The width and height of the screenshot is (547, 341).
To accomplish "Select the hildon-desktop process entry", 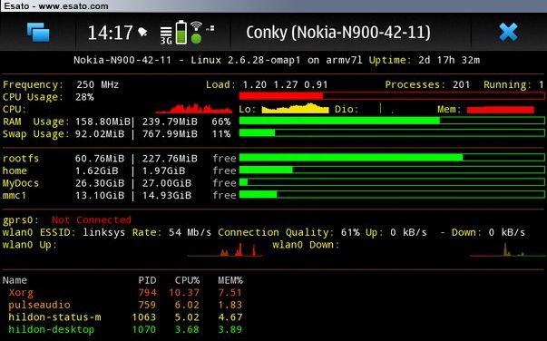I will pyautogui.click(x=122, y=329).
